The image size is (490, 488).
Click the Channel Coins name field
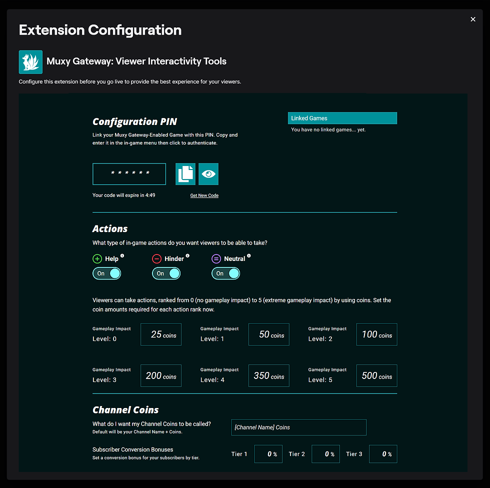click(299, 427)
